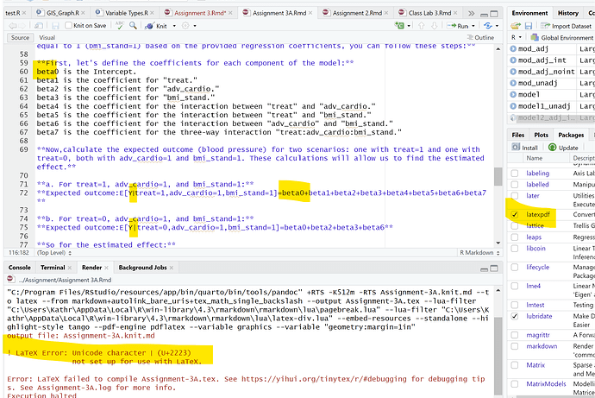This screenshot has height=398, width=595.
Task: Open Run options dropdown arrow
Action: [473, 26]
